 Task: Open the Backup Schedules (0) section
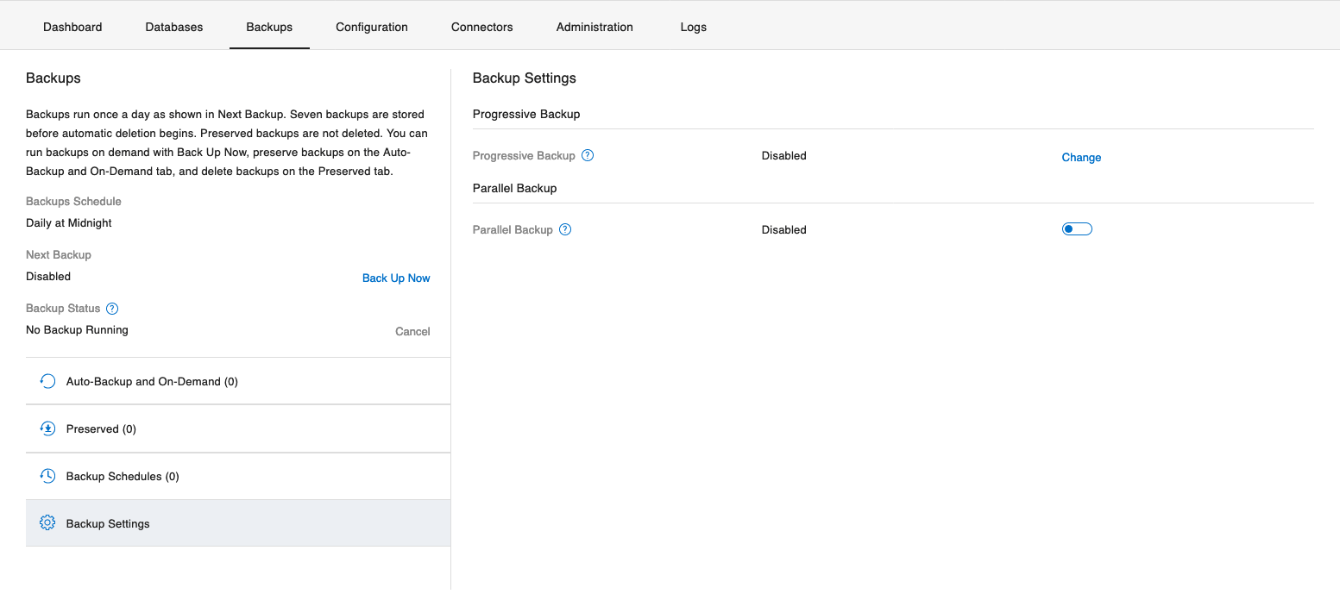point(238,476)
